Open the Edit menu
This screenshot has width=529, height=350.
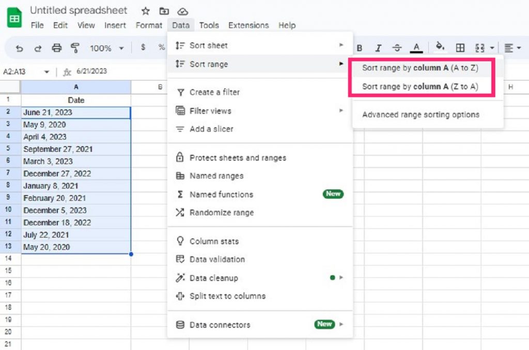[60, 25]
